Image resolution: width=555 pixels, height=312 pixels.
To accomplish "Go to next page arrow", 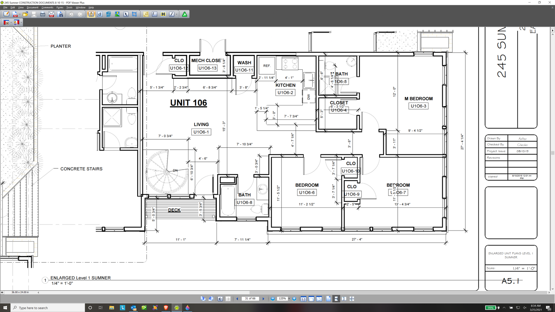I will pos(263,299).
